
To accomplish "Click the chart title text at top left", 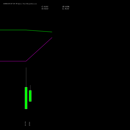I will point(20,4).
